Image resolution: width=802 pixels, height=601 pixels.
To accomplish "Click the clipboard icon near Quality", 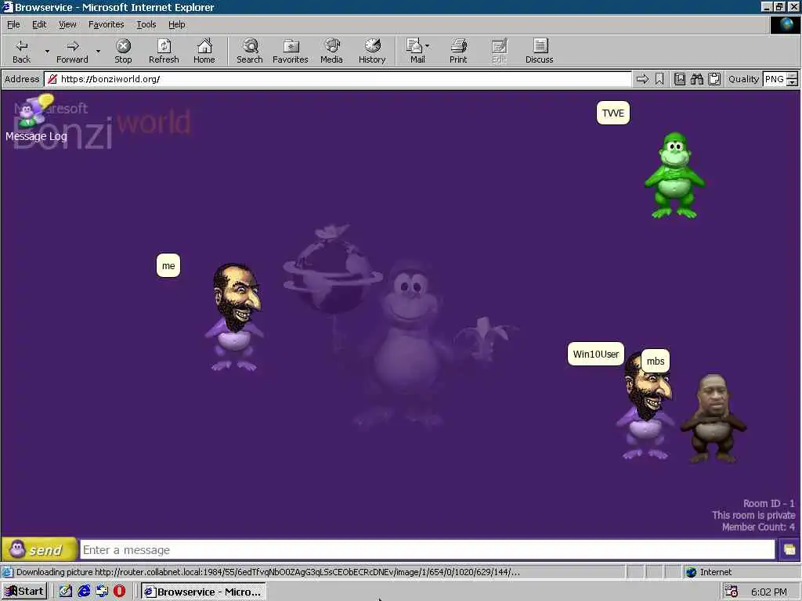I will pyautogui.click(x=714, y=79).
